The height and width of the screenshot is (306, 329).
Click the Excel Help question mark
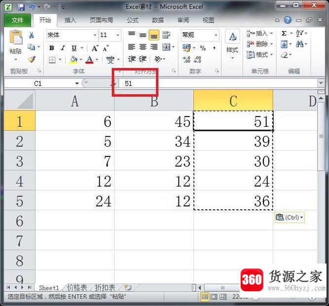288,20
